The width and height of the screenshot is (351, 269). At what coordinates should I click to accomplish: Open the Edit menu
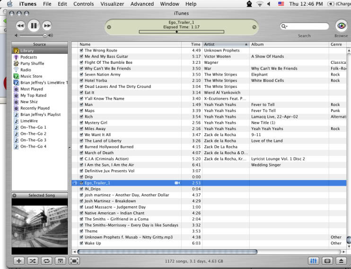pyautogui.click(x=62, y=4)
